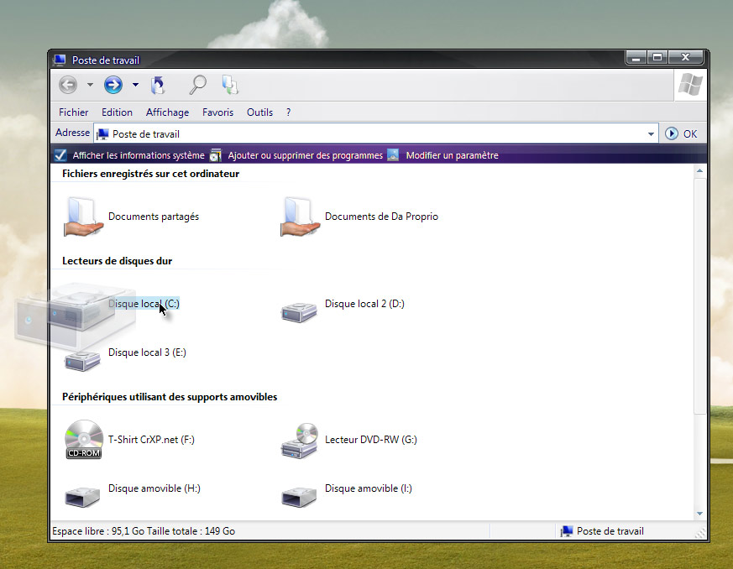Click the Windows flag logo throbber

[x=690, y=85]
